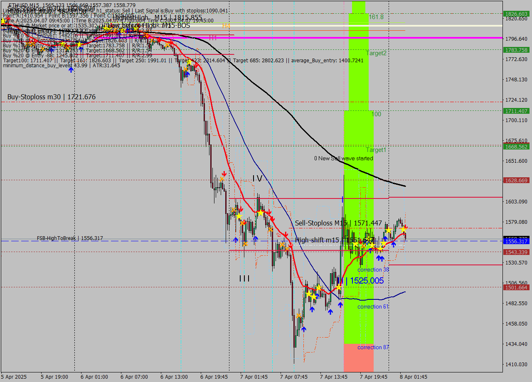Click the correction 87 label inside the pink zone
This screenshot has height=382, width=532.
373,348
